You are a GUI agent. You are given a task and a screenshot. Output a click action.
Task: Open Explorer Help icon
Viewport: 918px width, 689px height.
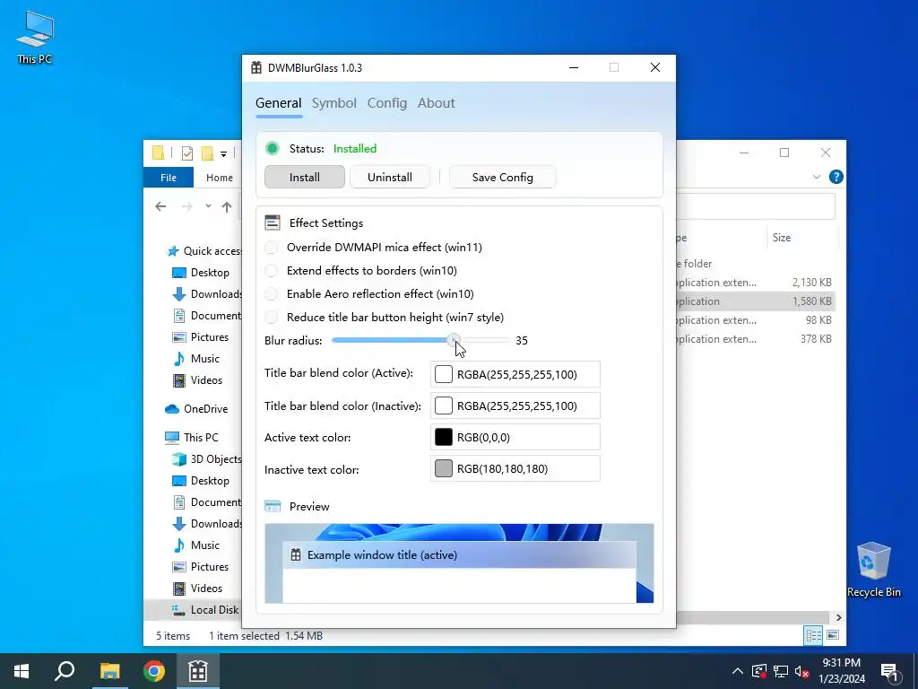pyautogui.click(x=836, y=177)
